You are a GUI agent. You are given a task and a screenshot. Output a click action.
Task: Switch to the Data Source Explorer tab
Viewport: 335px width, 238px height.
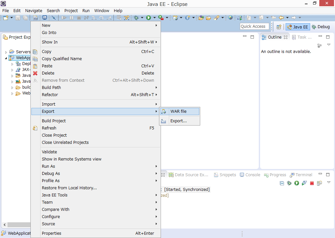click(x=188, y=175)
